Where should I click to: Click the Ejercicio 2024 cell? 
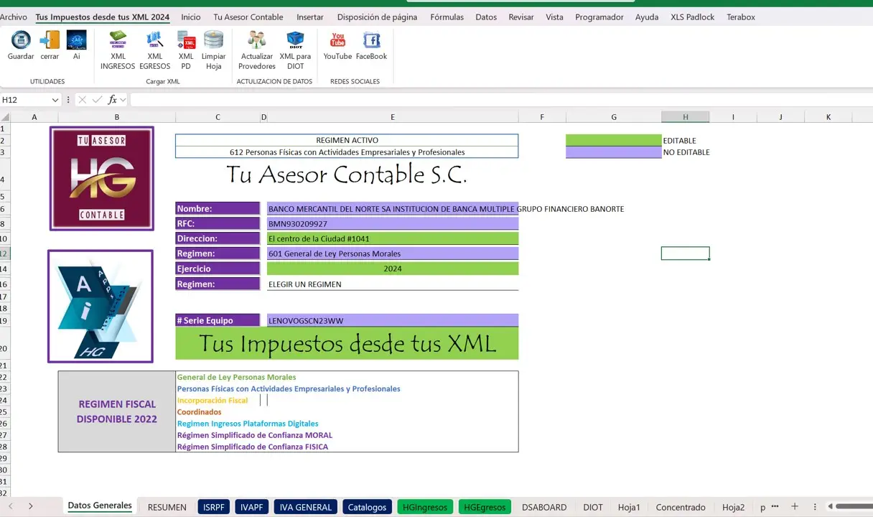393,269
